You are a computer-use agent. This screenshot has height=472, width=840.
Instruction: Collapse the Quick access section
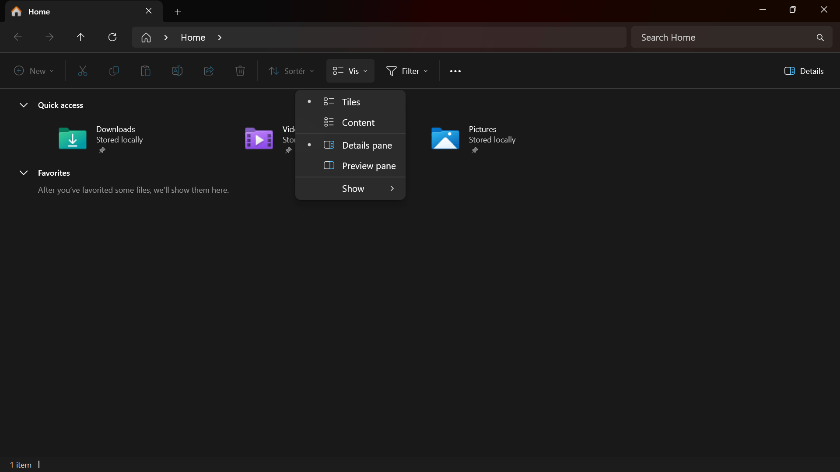[x=24, y=105]
